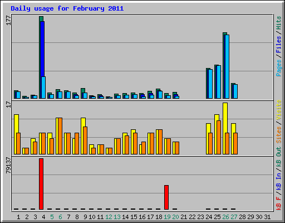285x223 pixels.
Task: Click day 19 on the x-axis
Action: [167, 217]
